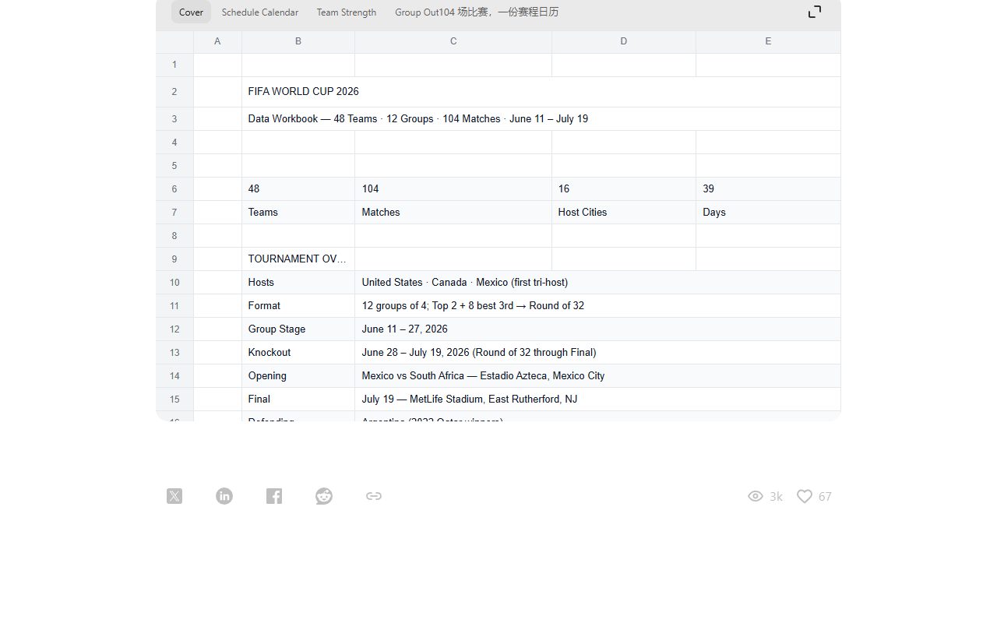Click the 'Matches' label cell

[x=453, y=213]
